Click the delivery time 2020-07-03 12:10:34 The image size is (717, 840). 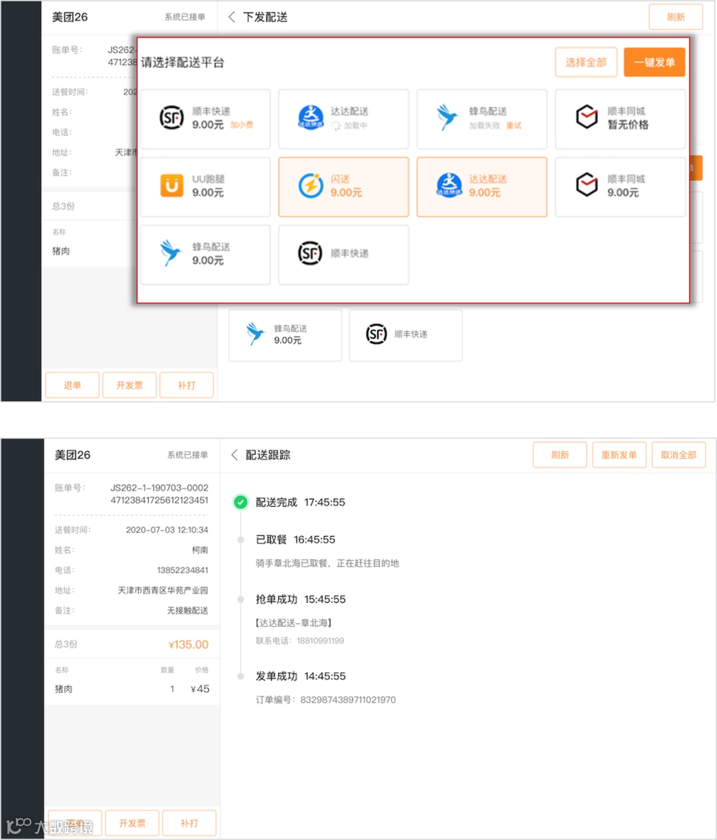tap(167, 530)
